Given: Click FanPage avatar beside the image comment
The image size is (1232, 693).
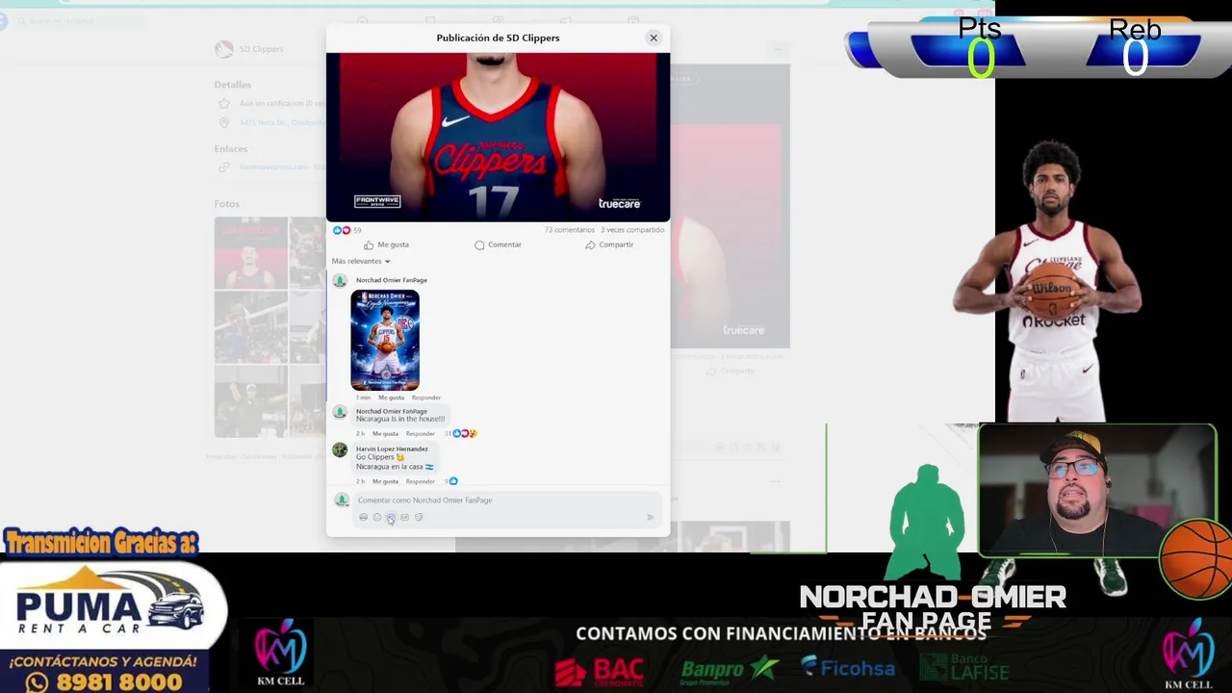Looking at the screenshot, I should 340,281.
